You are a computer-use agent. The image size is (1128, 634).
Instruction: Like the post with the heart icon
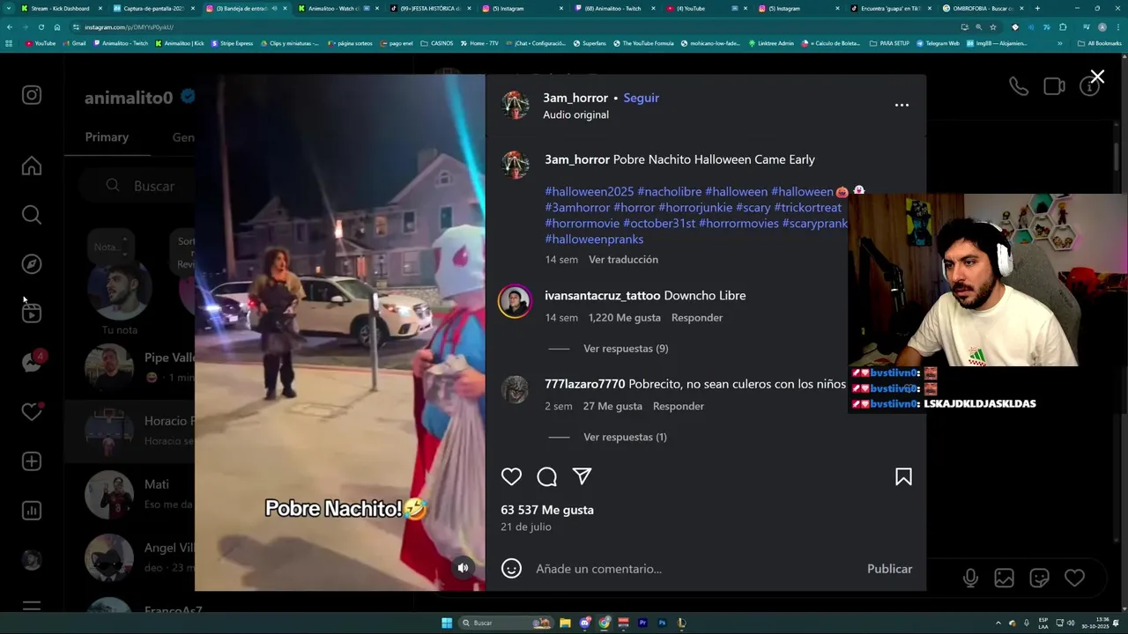511,476
